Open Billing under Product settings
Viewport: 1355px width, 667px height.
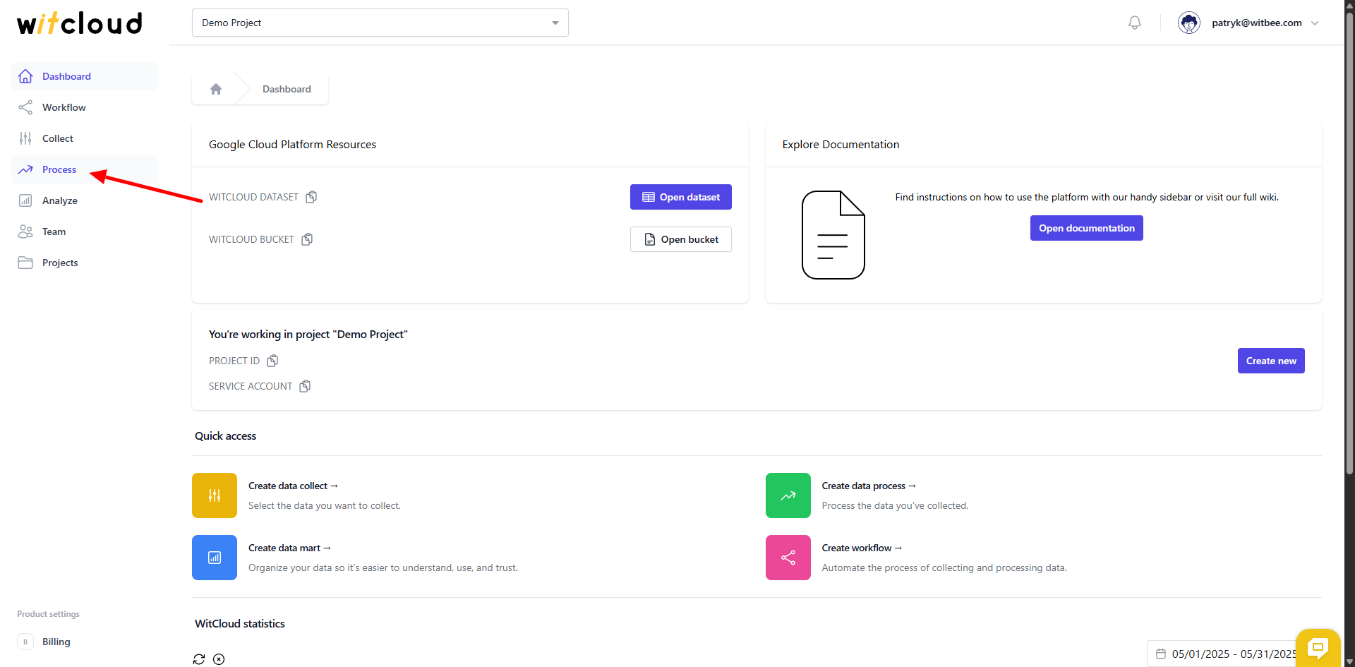[x=56, y=642]
